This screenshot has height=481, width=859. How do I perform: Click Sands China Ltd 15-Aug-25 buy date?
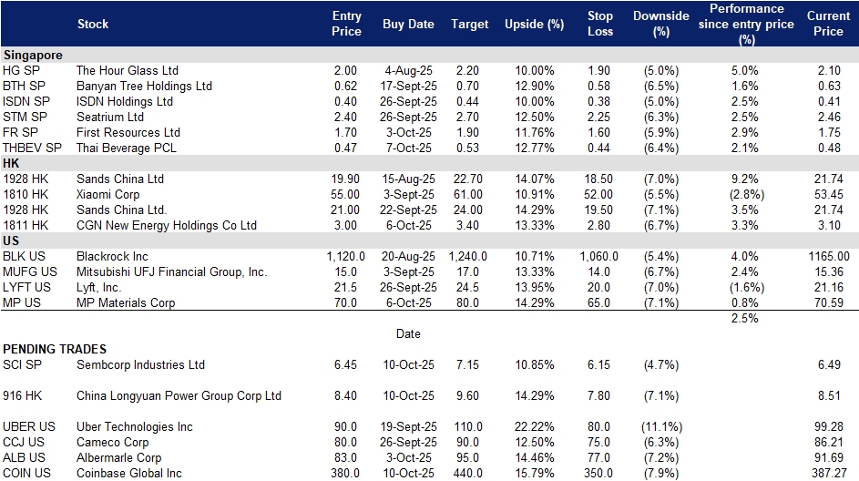[x=409, y=179]
